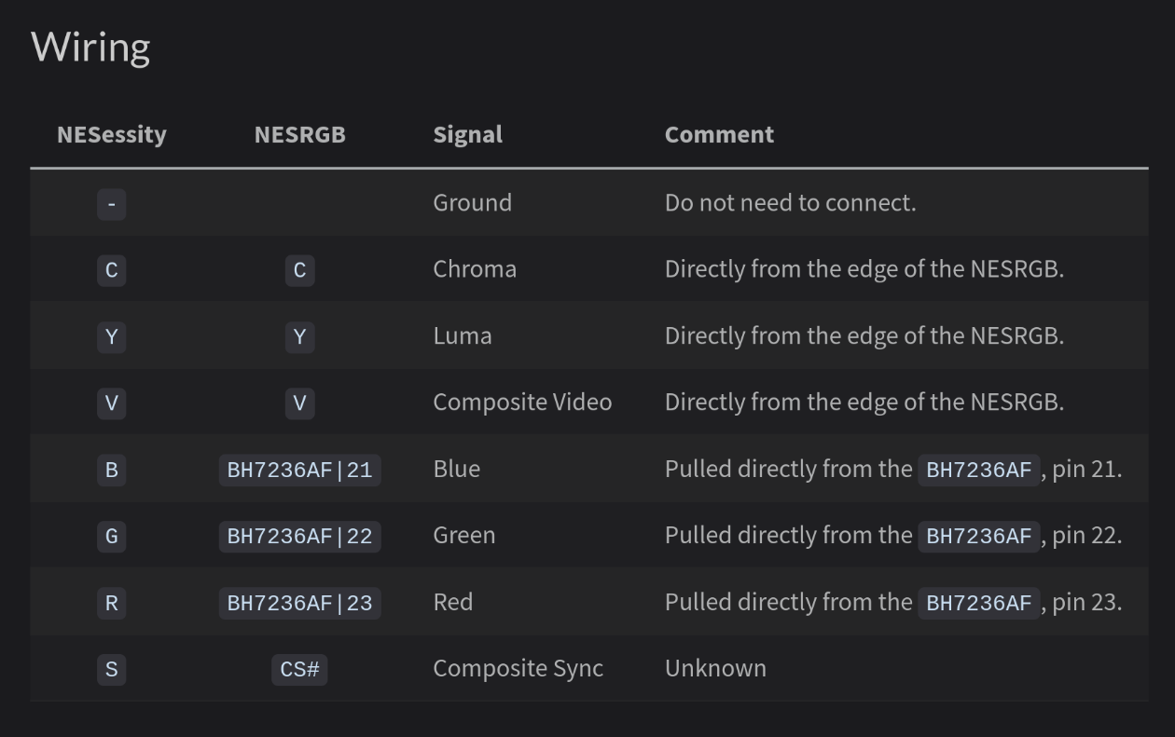Click the 'Do not need to connect.' comment
1175x737 pixels.
(x=790, y=203)
